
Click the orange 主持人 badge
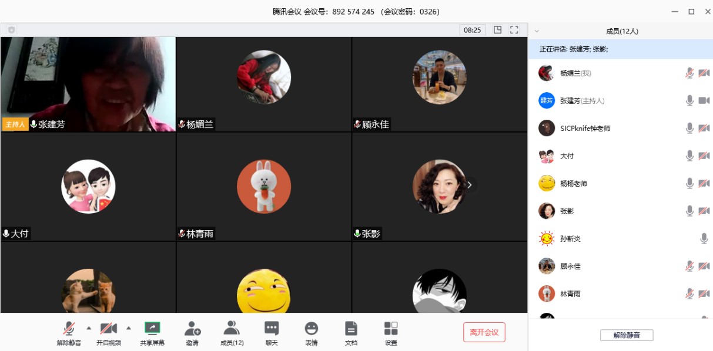[15, 124]
